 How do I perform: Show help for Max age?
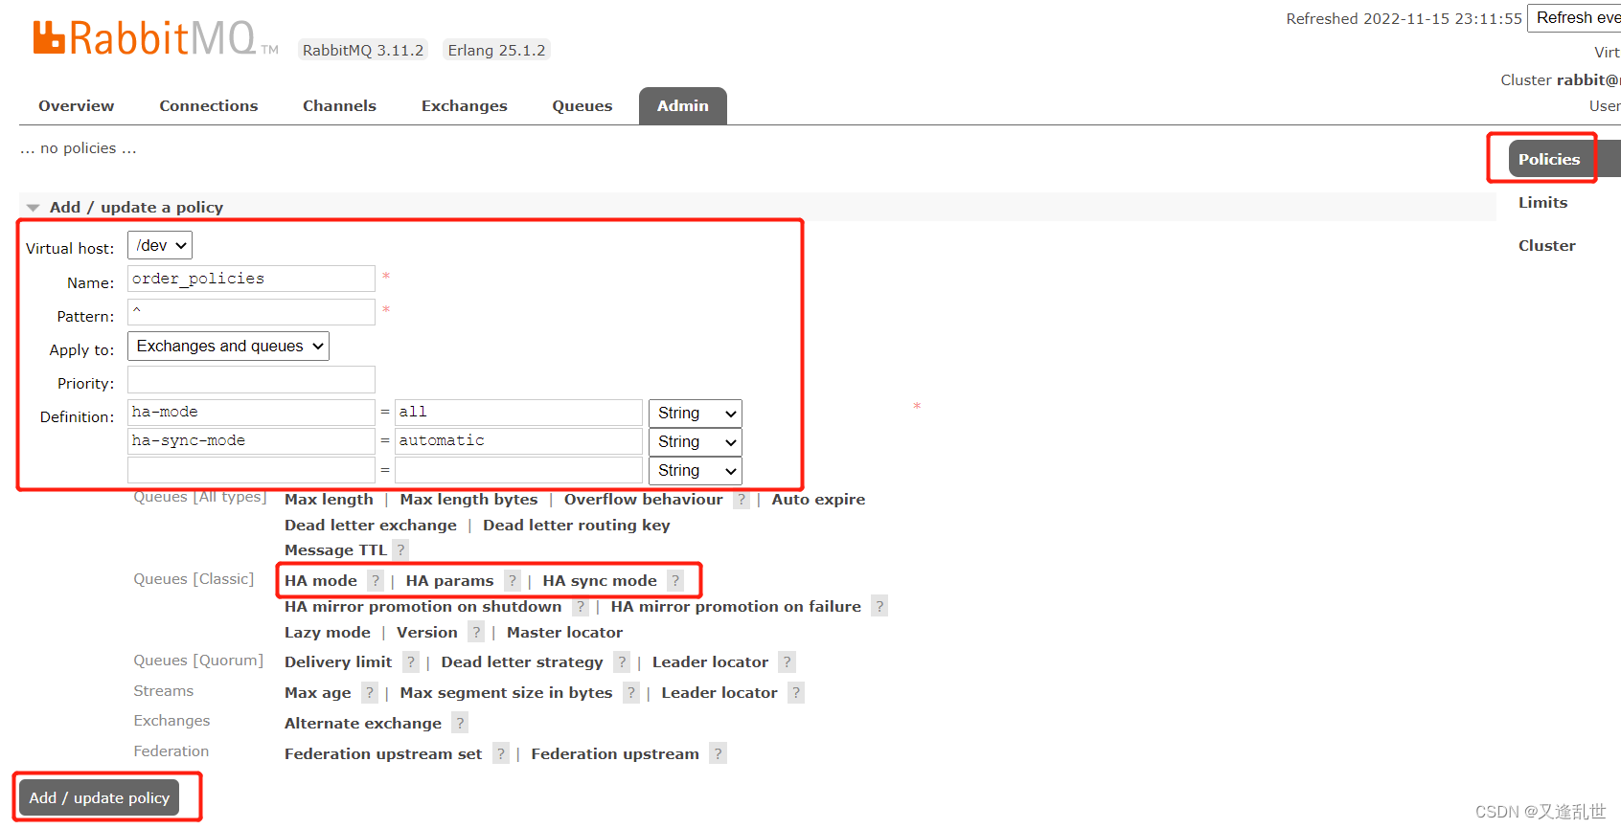[x=370, y=693]
